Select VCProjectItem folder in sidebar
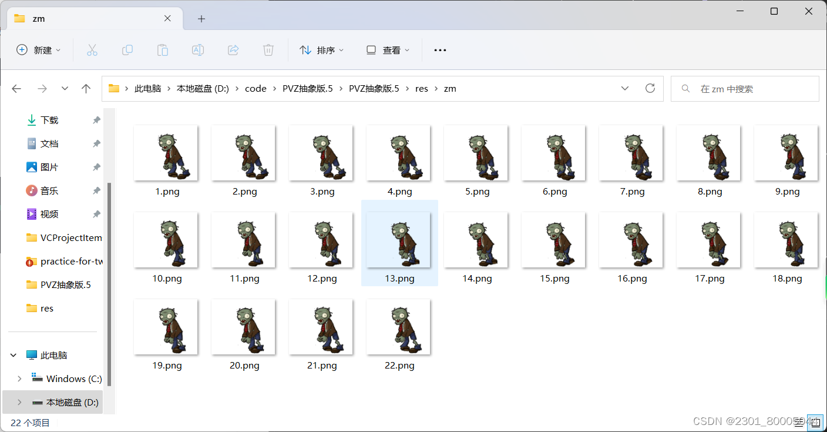 pos(65,237)
